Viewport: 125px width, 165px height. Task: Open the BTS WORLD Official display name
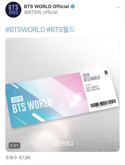click(46, 7)
